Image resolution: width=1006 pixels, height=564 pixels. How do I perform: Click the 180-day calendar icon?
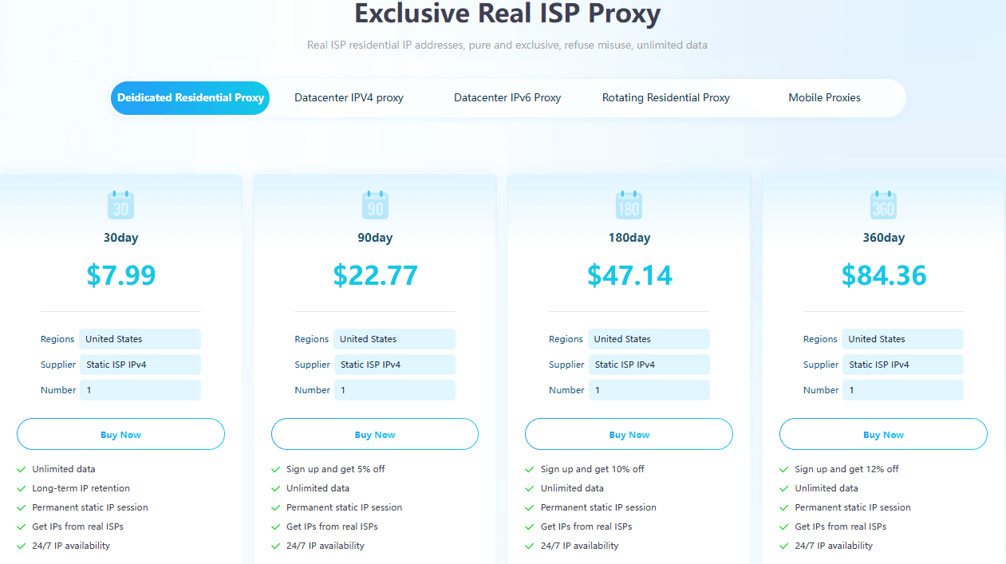[x=629, y=205]
